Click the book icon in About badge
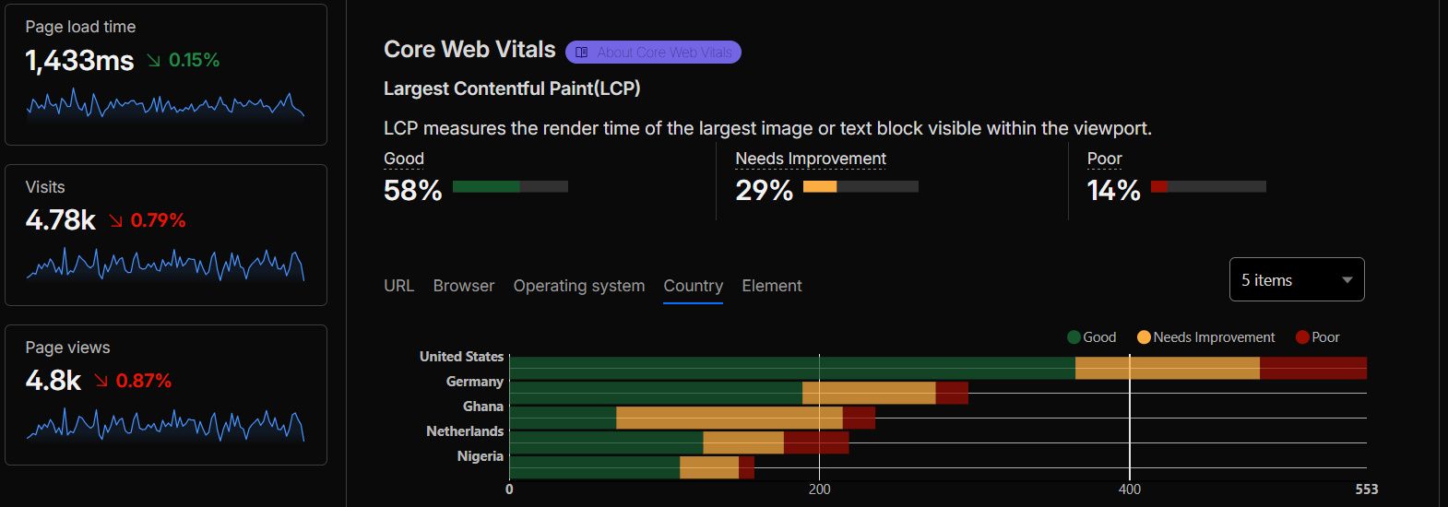The width and height of the screenshot is (1448, 507). click(x=582, y=53)
